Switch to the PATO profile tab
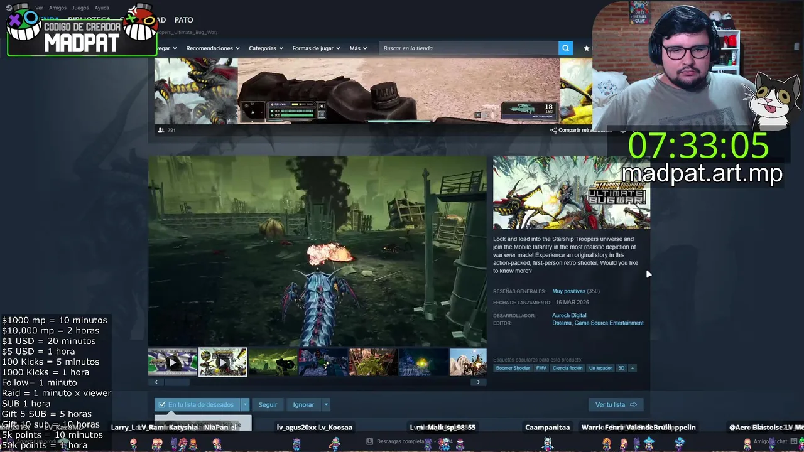804x452 pixels. click(184, 20)
